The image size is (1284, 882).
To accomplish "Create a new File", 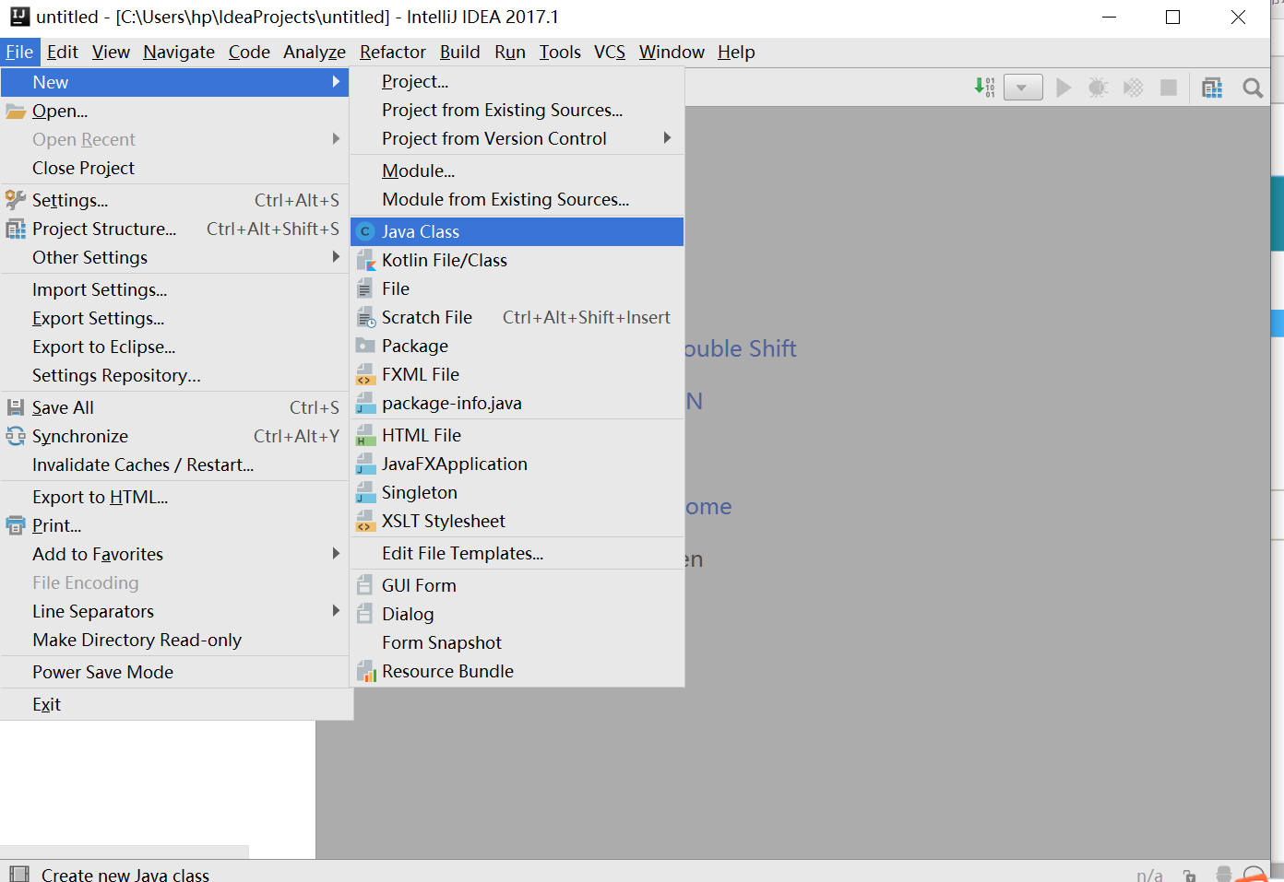I will pyautogui.click(x=517, y=288).
